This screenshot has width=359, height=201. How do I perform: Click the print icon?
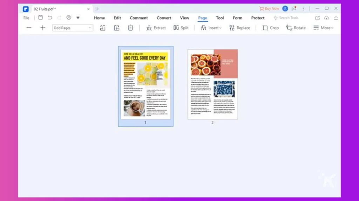(x=69, y=17)
